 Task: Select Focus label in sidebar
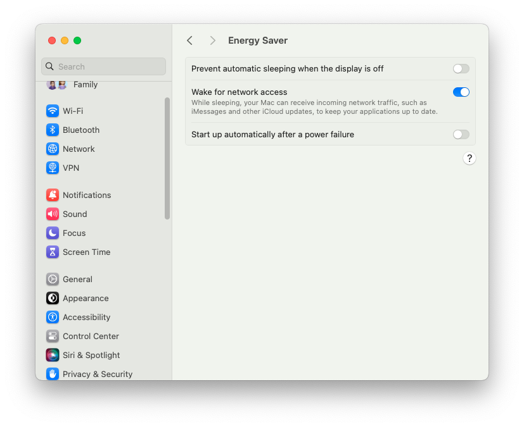pyautogui.click(x=74, y=233)
